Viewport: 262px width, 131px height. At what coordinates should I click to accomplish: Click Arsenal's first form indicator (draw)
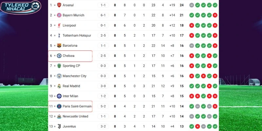coord(192,5)
